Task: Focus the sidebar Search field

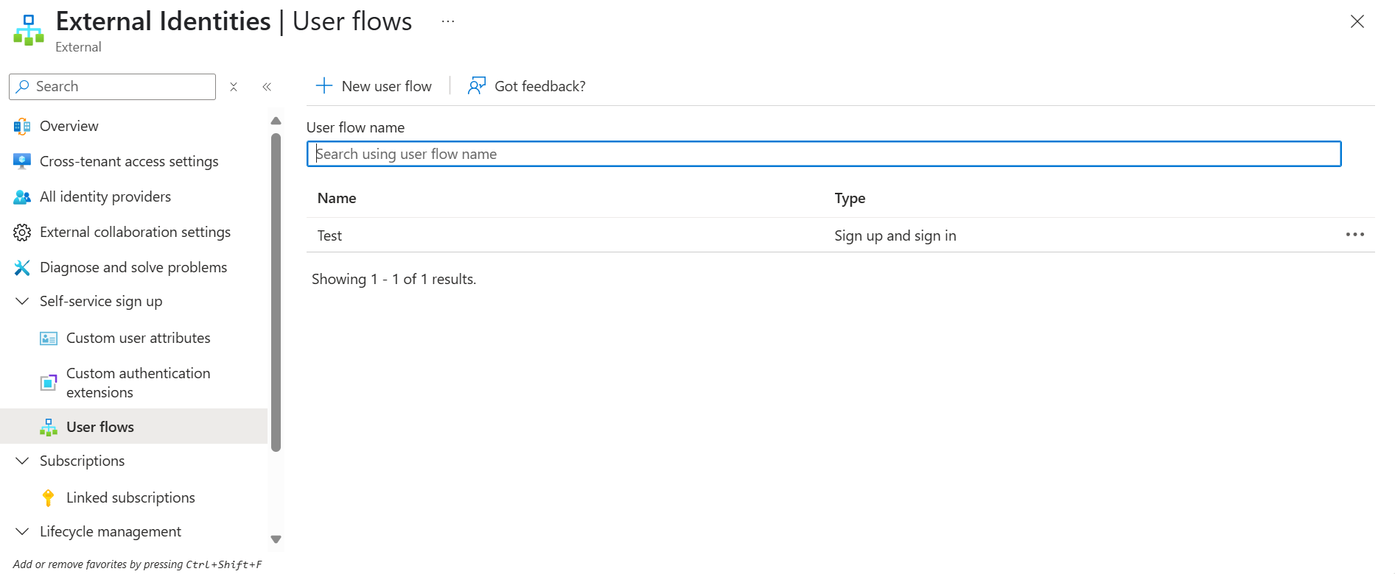Action: (113, 87)
